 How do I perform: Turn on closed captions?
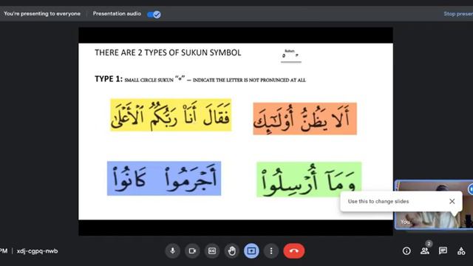pos(212,251)
